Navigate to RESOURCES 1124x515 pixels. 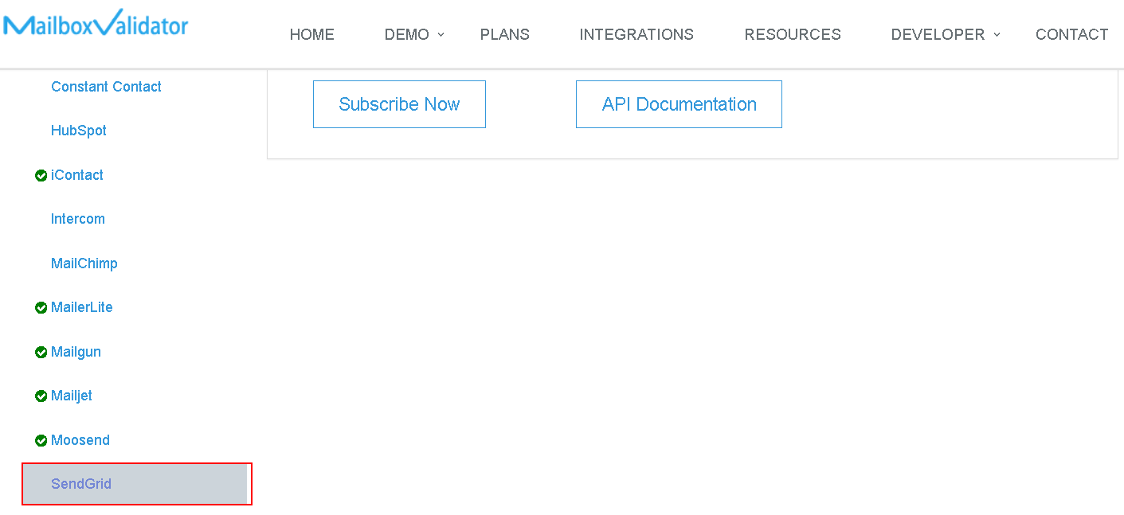click(x=792, y=34)
